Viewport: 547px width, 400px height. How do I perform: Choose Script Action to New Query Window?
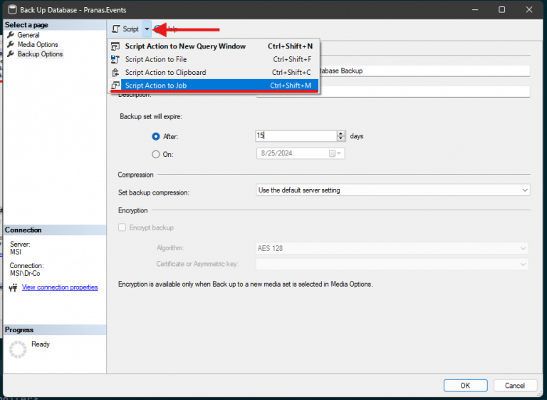click(185, 46)
